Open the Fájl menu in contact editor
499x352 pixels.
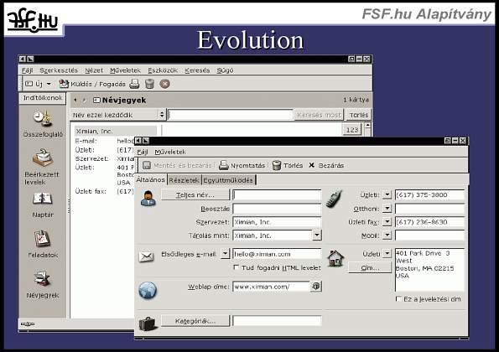pyautogui.click(x=143, y=152)
